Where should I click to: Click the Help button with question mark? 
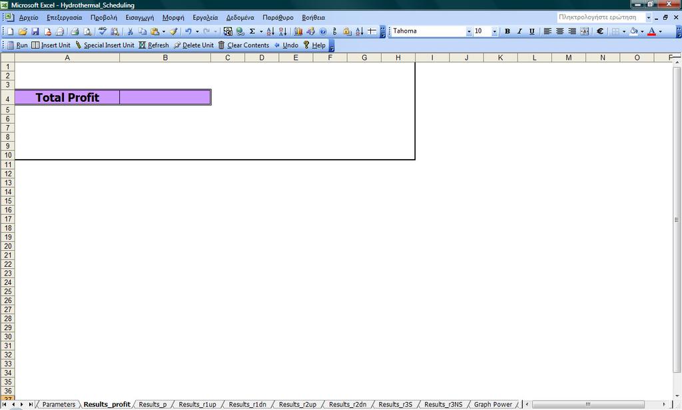(x=314, y=45)
